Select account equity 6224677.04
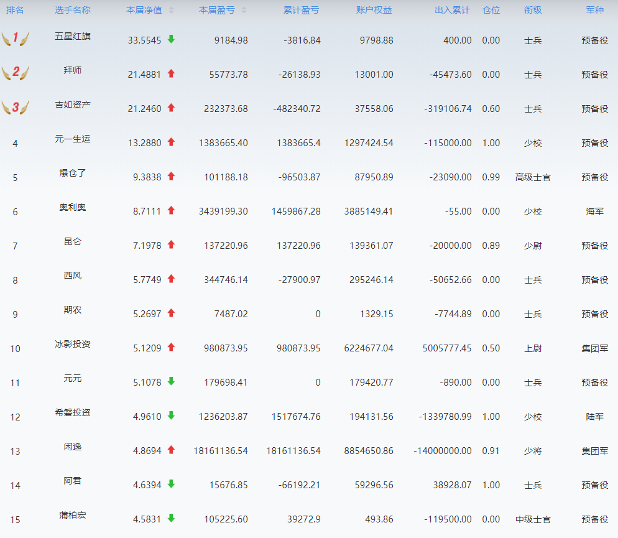618x538 pixels. tap(369, 348)
